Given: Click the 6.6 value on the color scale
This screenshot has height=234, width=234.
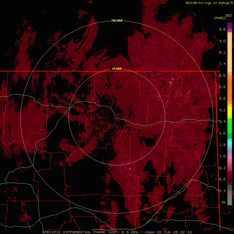Looking at the screenshot, I should coord(222,75).
